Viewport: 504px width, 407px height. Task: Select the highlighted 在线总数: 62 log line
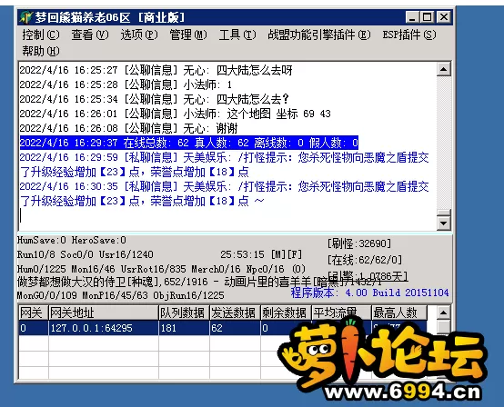point(189,143)
